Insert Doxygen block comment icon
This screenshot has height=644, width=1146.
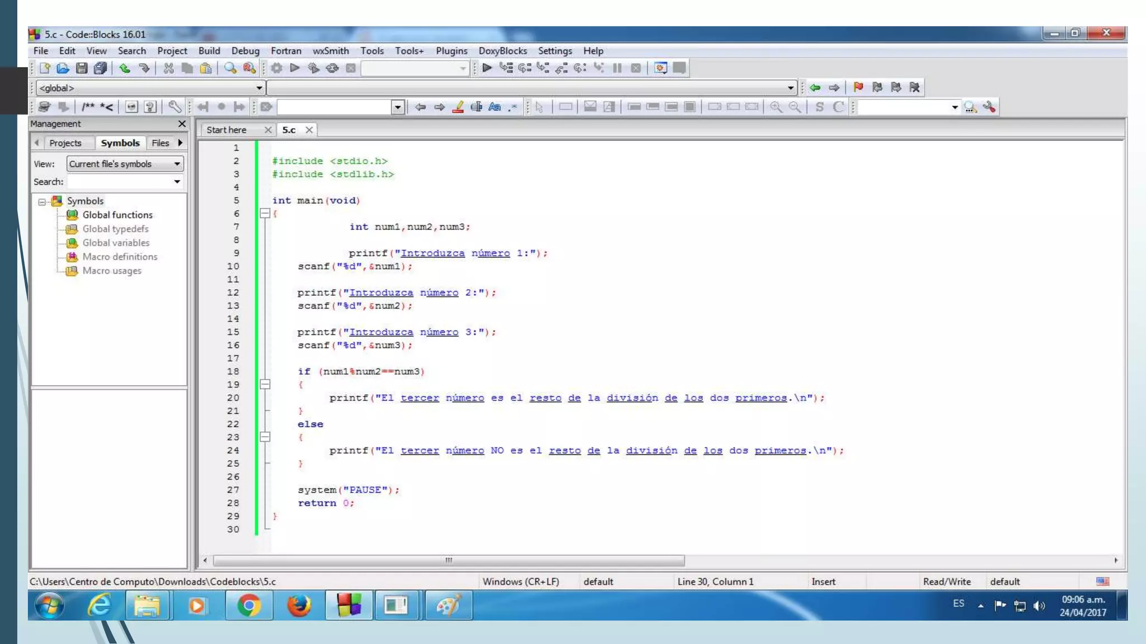[x=88, y=107]
